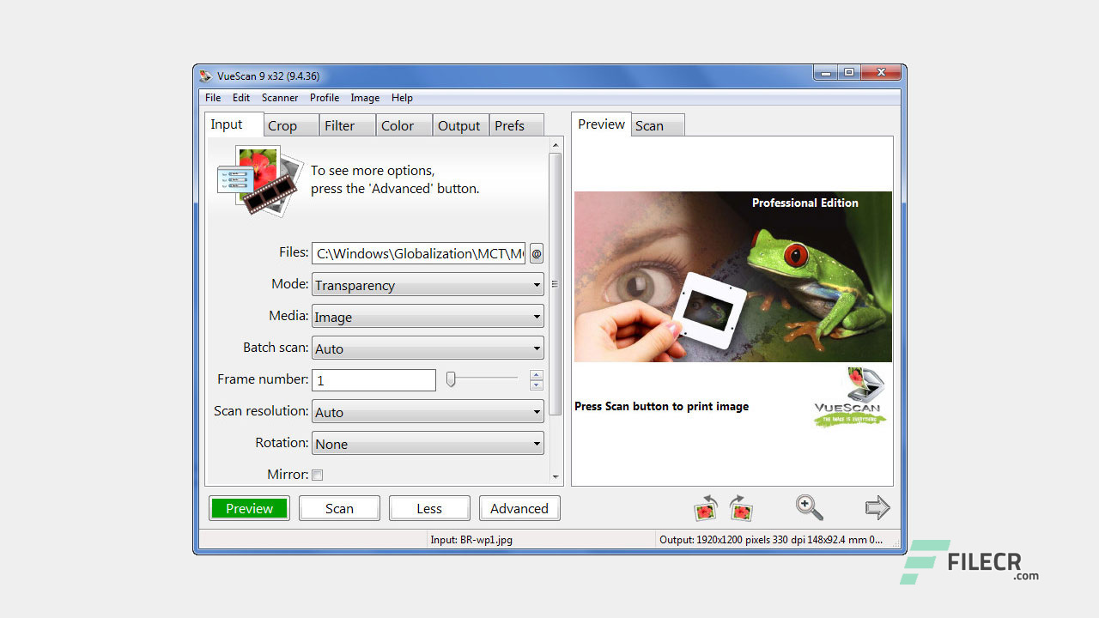Click the pane splitter grip between panels
Screen dimensions: 1099x618
pyautogui.click(x=556, y=284)
